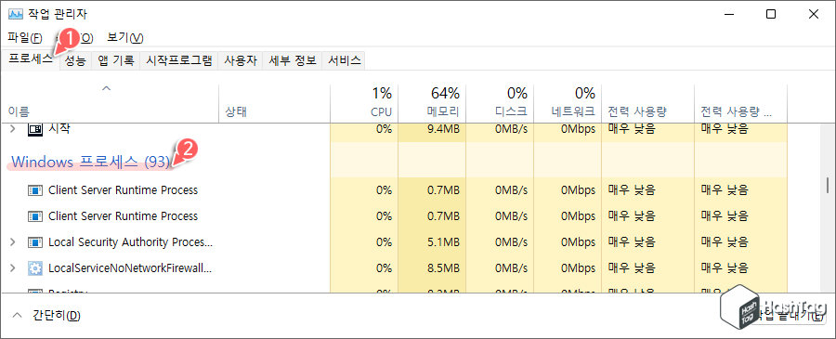
Task: Expand the LocalServiceNoNetworkFirewall row
Action: point(13,268)
